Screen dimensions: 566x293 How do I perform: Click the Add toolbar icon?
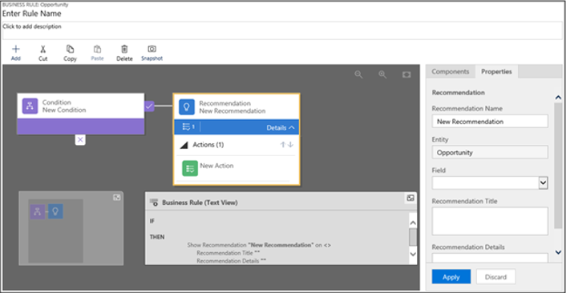click(15, 53)
